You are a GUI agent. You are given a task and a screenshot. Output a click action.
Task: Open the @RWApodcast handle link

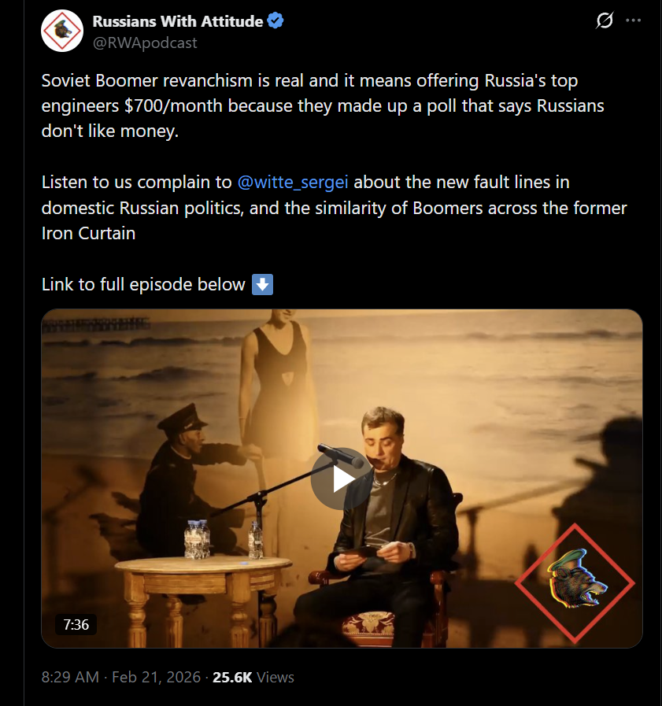145,43
